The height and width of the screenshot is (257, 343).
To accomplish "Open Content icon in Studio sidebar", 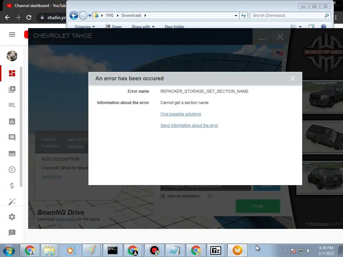I will (12, 89).
